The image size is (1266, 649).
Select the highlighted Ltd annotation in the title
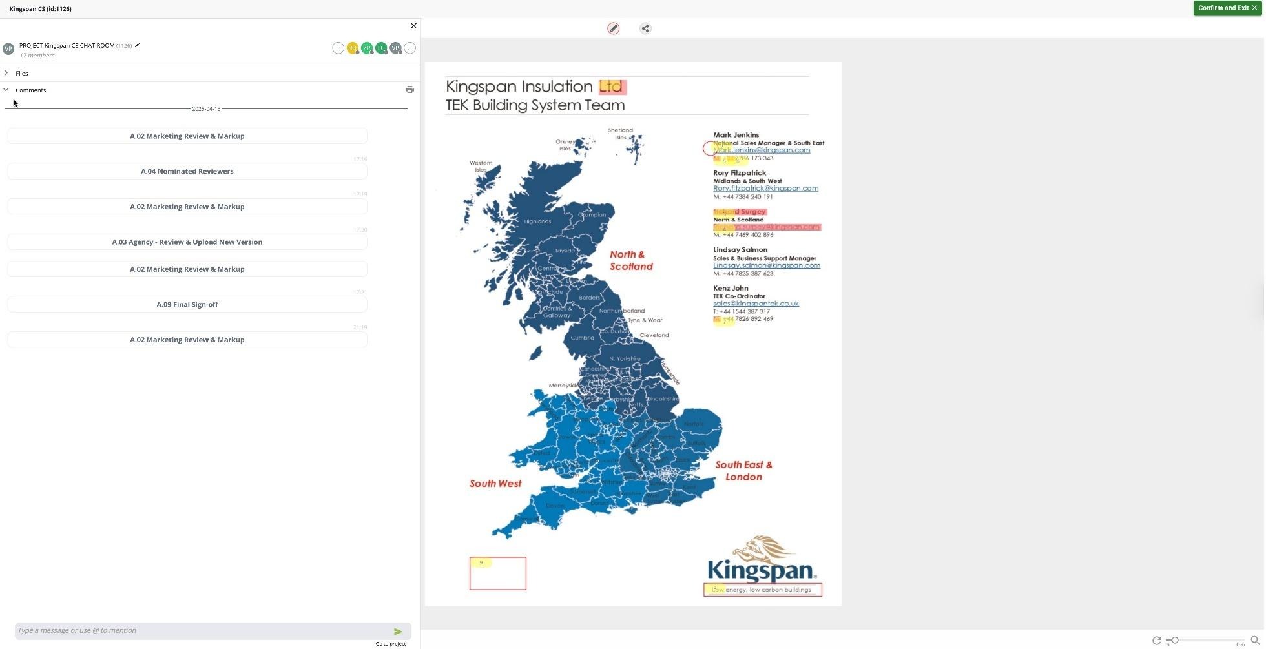click(612, 87)
